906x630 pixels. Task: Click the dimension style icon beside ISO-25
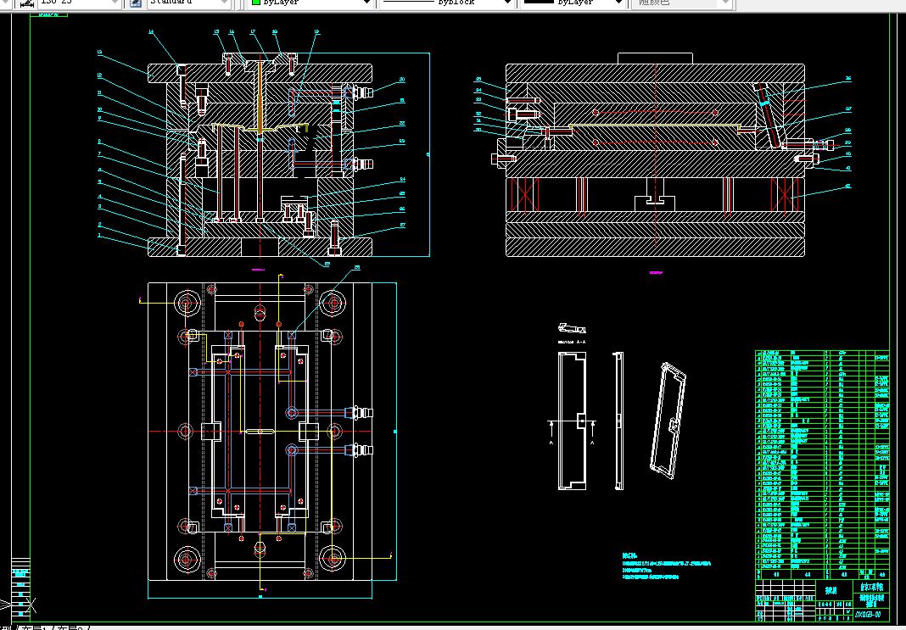[26, 3]
